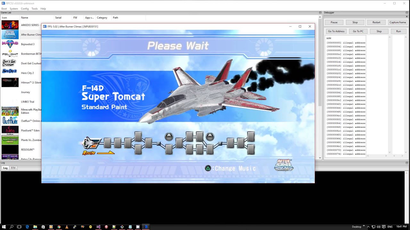Select the Bejeweled 3 game icon

click(x=10, y=44)
